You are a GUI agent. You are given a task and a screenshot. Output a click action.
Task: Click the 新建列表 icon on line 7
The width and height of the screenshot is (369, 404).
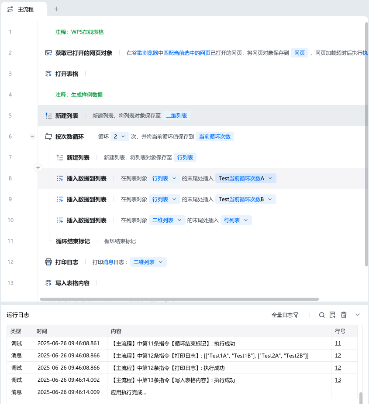pos(60,157)
